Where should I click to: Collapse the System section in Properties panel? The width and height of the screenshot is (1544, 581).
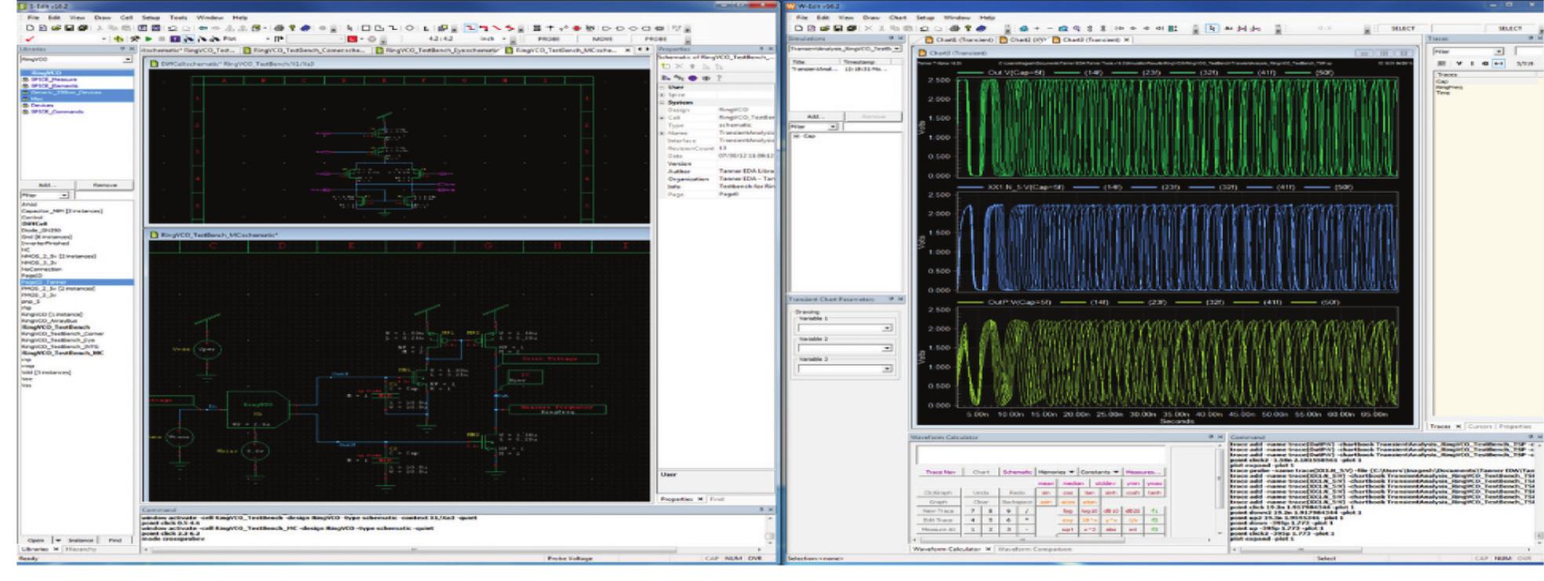point(663,103)
